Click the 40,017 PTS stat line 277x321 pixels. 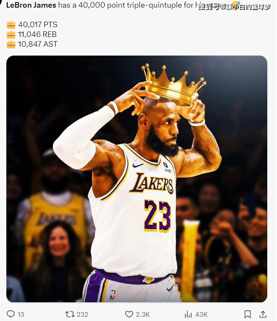[x=38, y=25]
